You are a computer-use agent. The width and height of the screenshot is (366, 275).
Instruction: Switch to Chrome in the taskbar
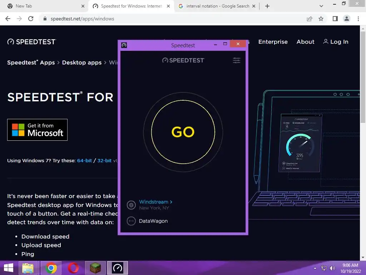(x=51, y=268)
